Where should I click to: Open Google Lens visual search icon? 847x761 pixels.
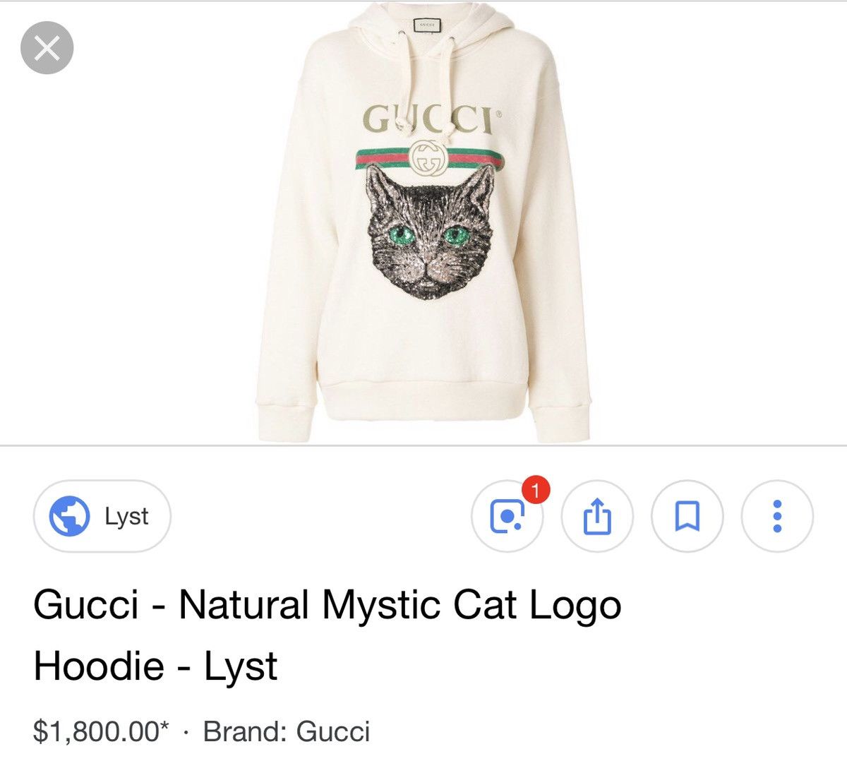click(507, 517)
